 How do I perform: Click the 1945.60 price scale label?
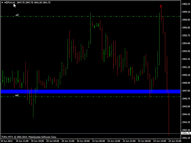tap(186, 106)
